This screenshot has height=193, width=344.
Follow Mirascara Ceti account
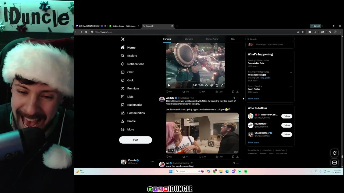287,116
